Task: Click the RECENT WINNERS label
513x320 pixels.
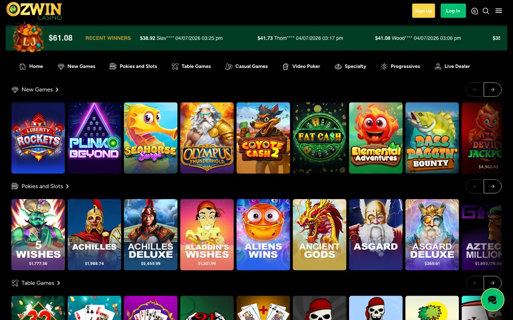Action: (108, 38)
